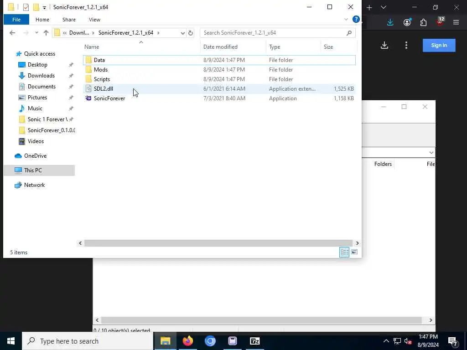The height and width of the screenshot is (350, 467).
Task: Select OneDrive in navigation pane
Action: 35,156
